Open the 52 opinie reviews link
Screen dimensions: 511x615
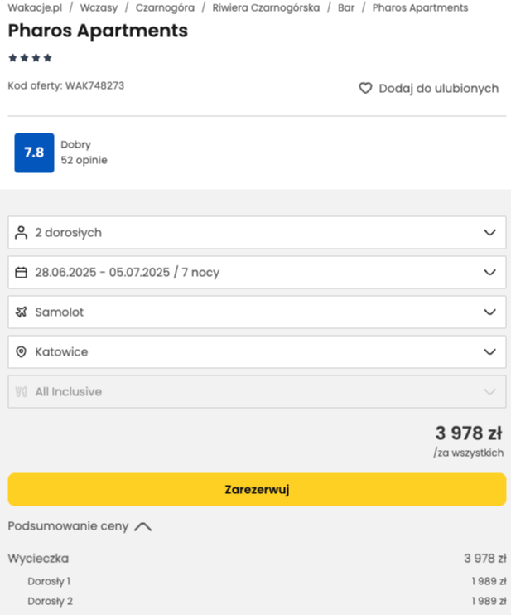click(x=84, y=160)
